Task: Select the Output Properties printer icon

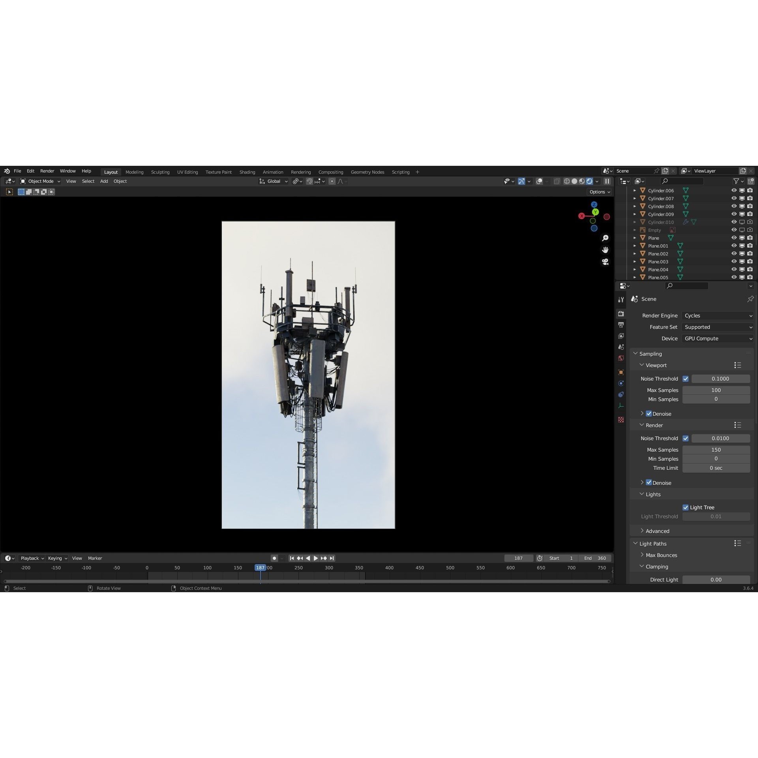Action: [621, 325]
